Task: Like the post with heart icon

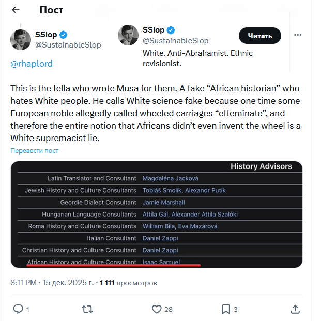Action: click(x=157, y=309)
